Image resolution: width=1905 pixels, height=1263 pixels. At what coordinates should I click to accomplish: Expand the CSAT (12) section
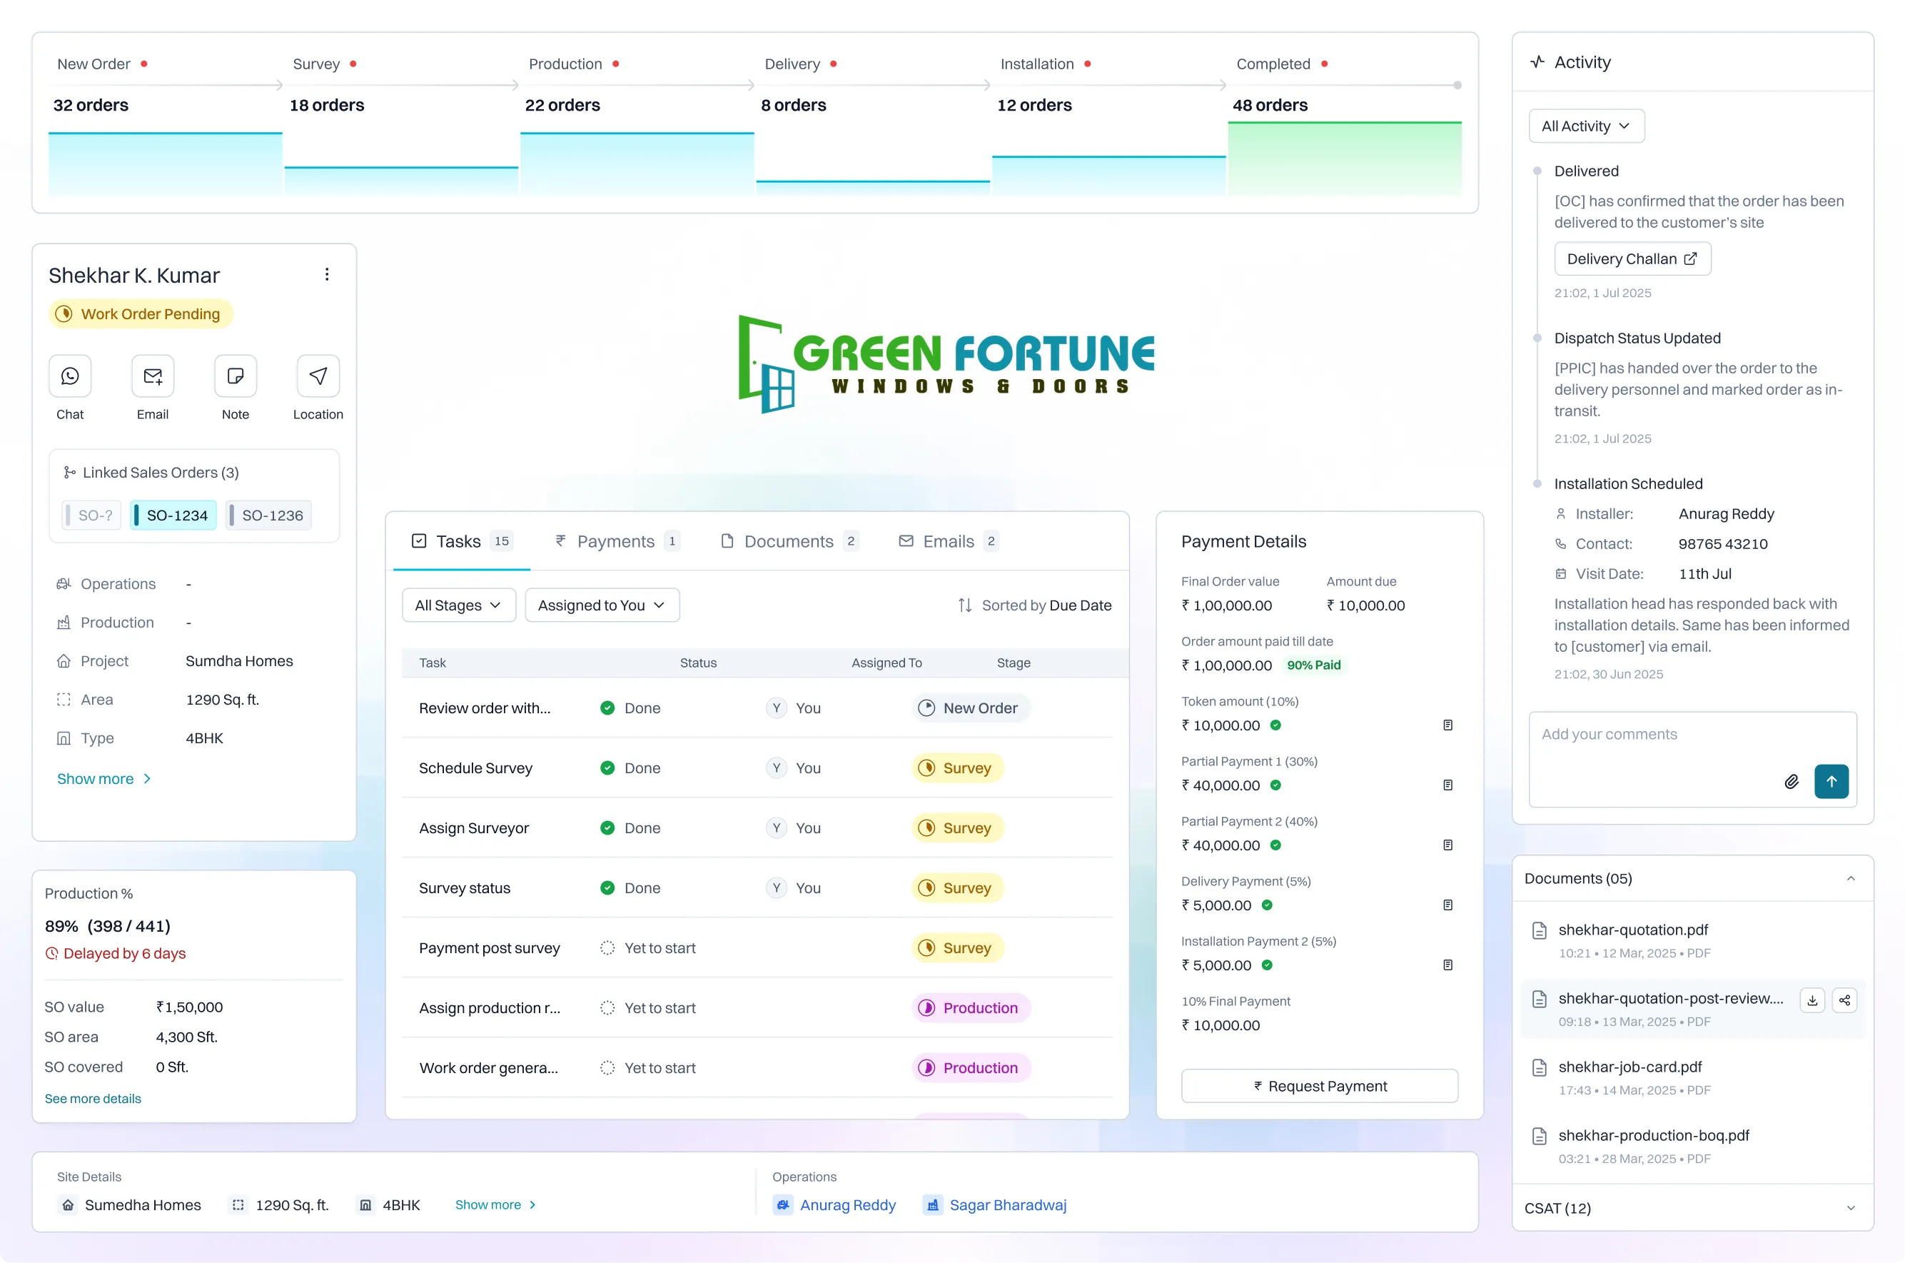[1851, 1208]
